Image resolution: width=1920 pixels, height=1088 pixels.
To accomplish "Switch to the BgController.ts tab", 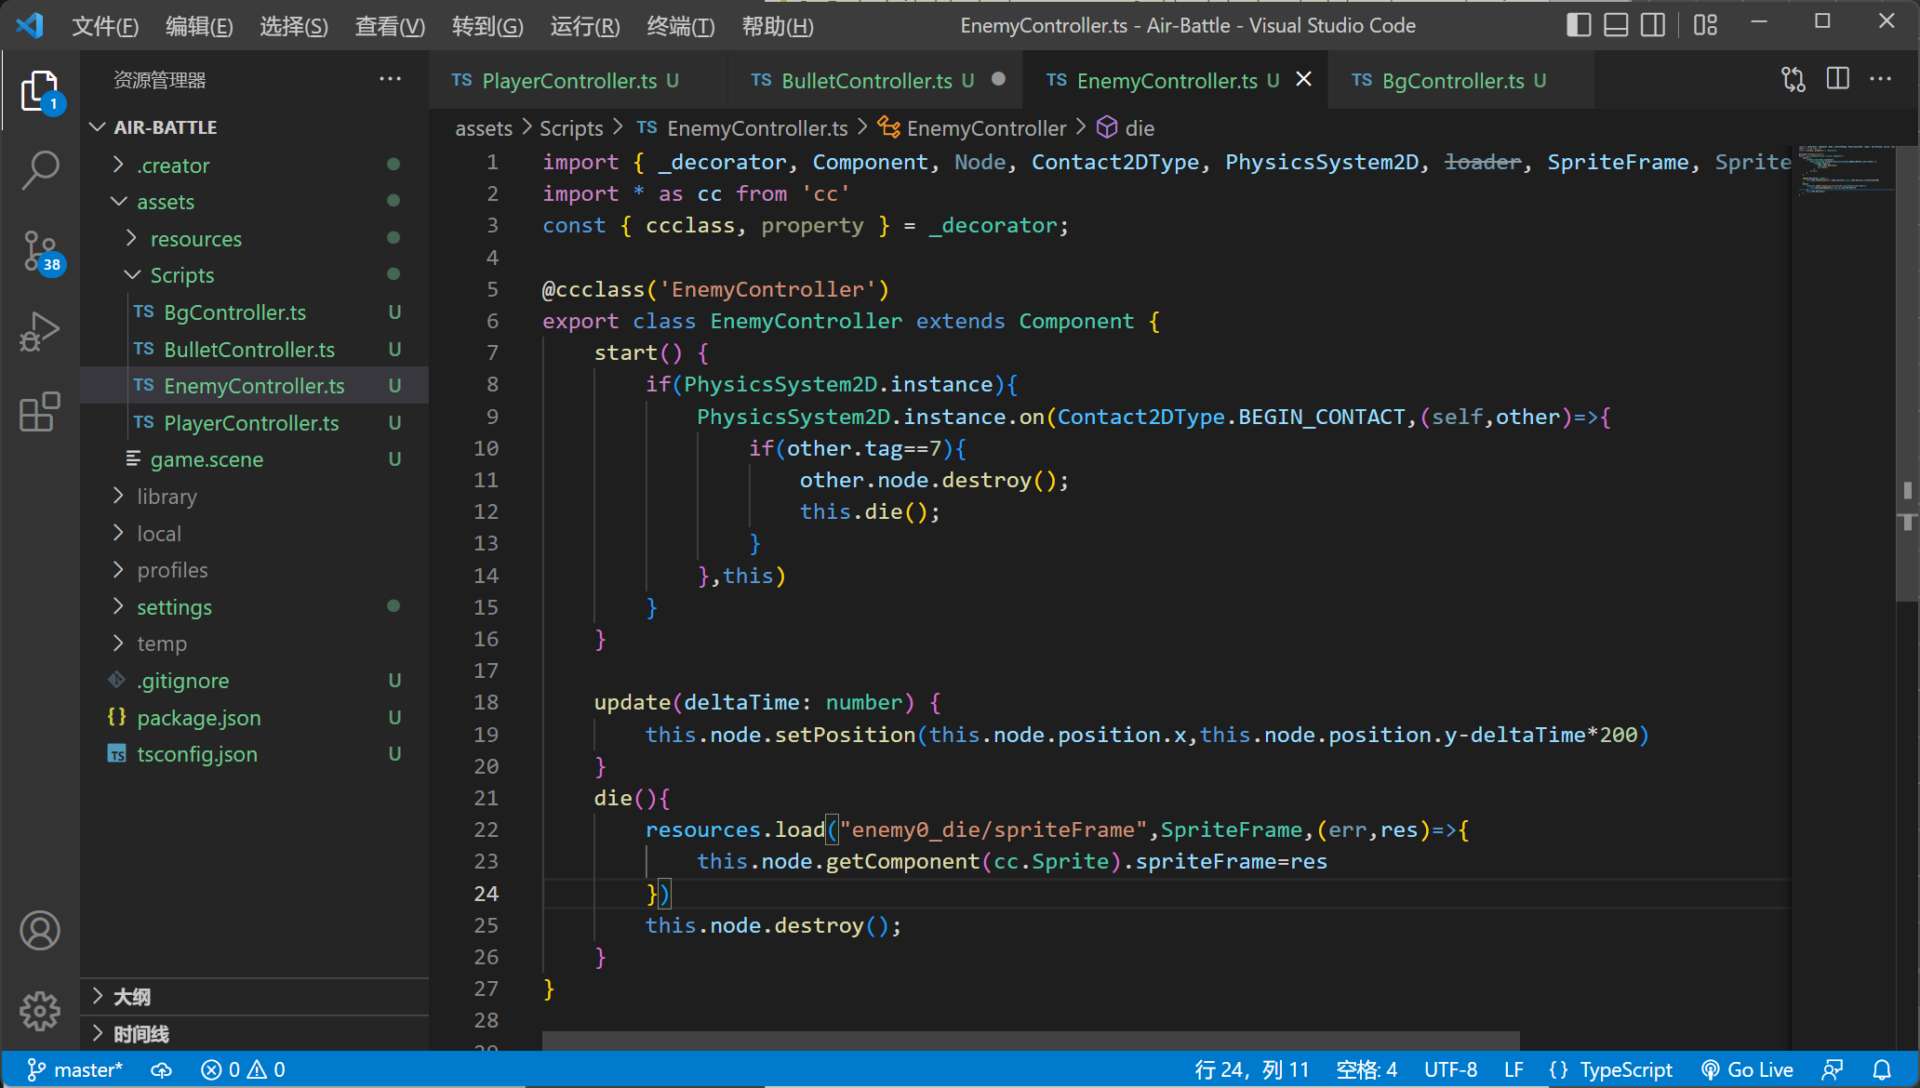I will pyautogui.click(x=1452, y=81).
